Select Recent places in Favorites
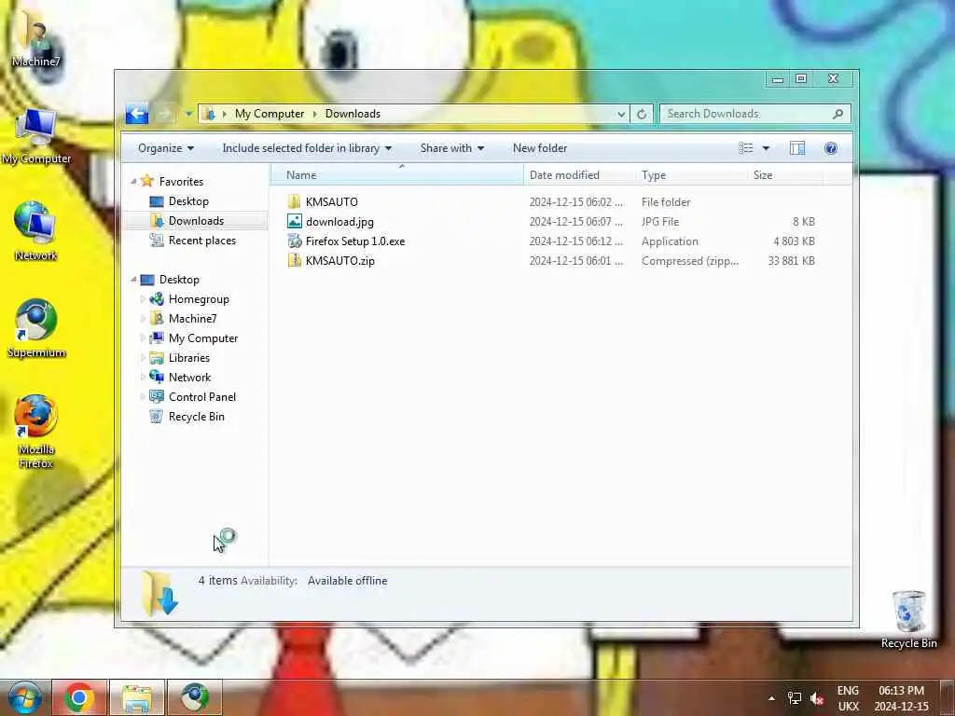This screenshot has width=955, height=716. click(x=201, y=241)
